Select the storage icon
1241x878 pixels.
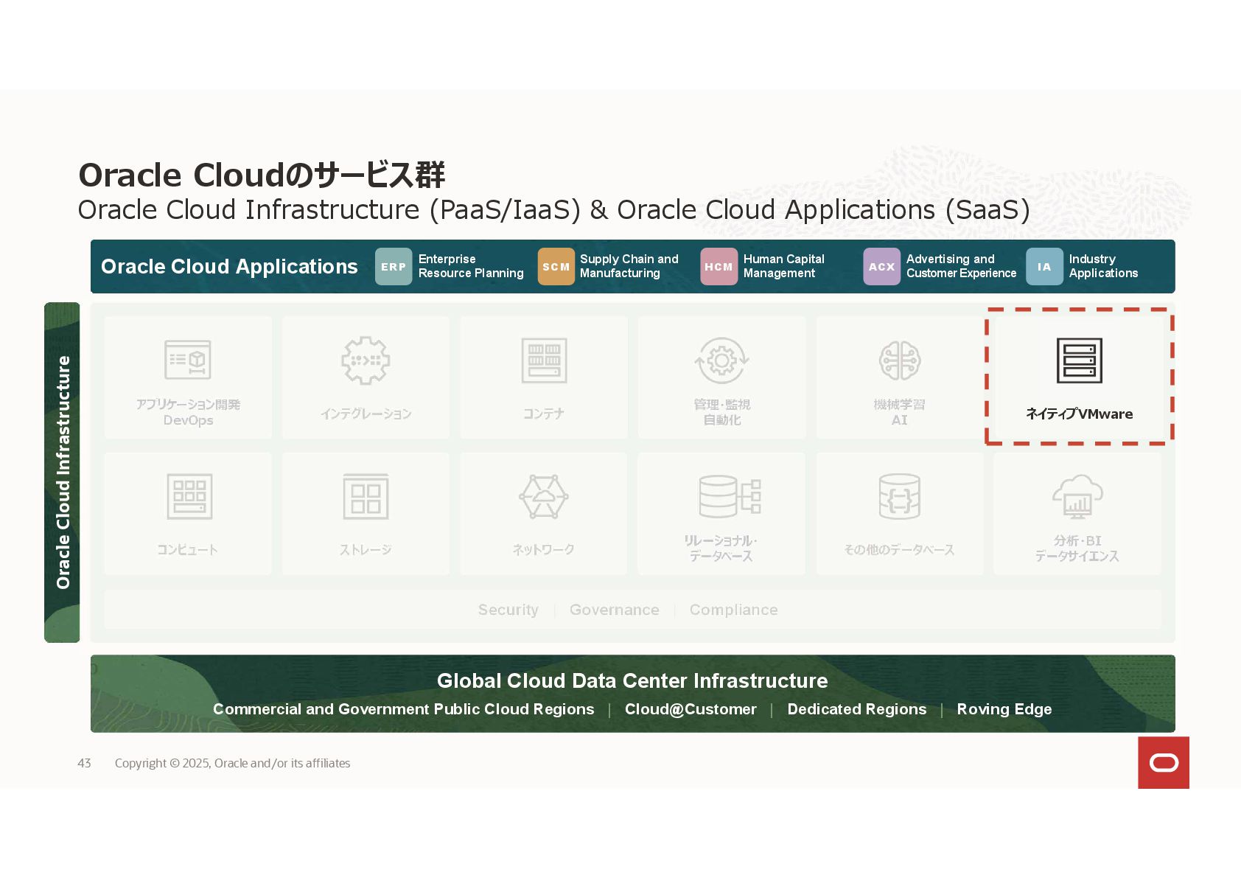pos(366,497)
